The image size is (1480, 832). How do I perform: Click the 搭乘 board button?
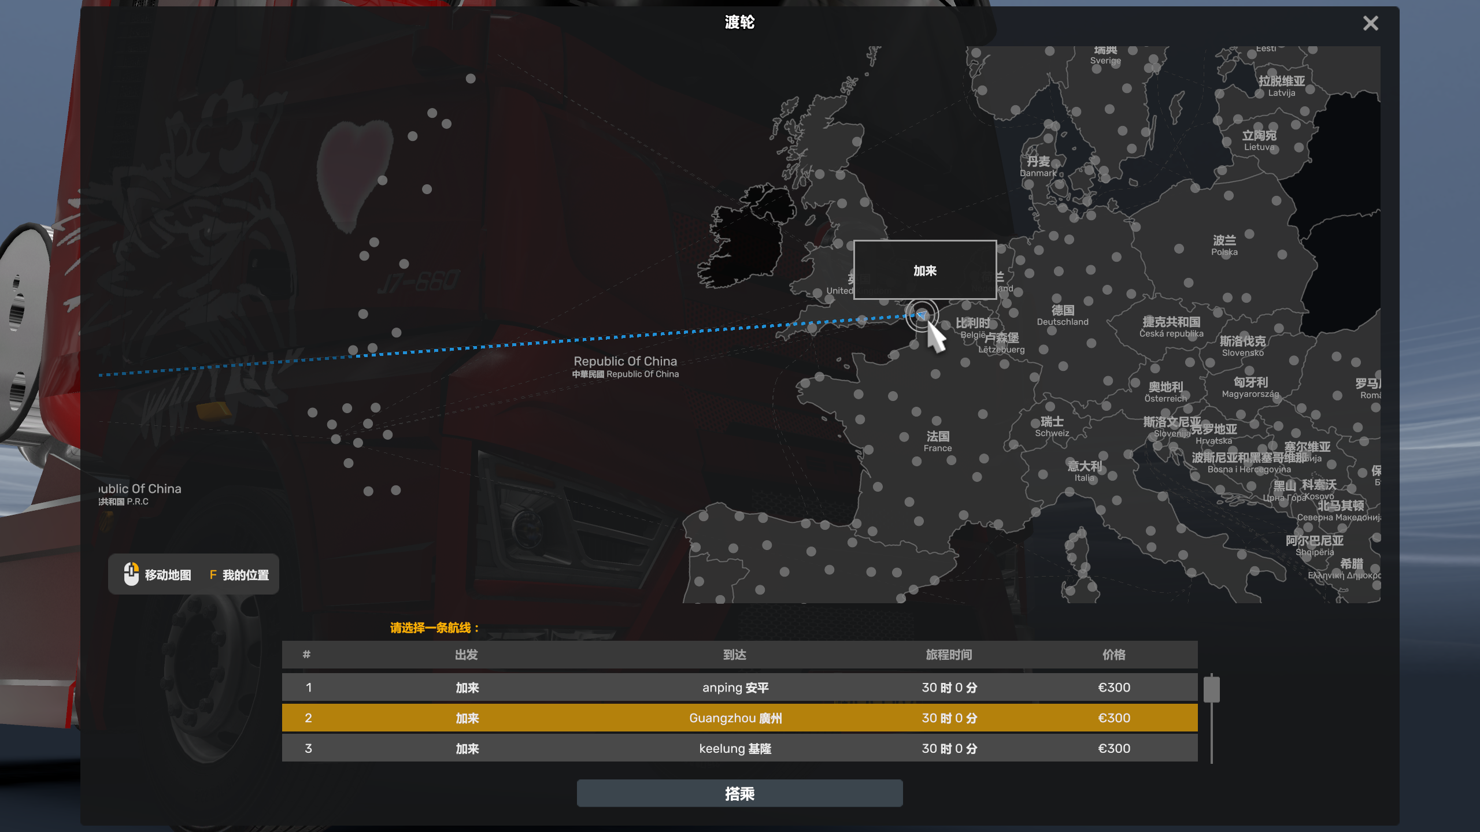[739, 793]
